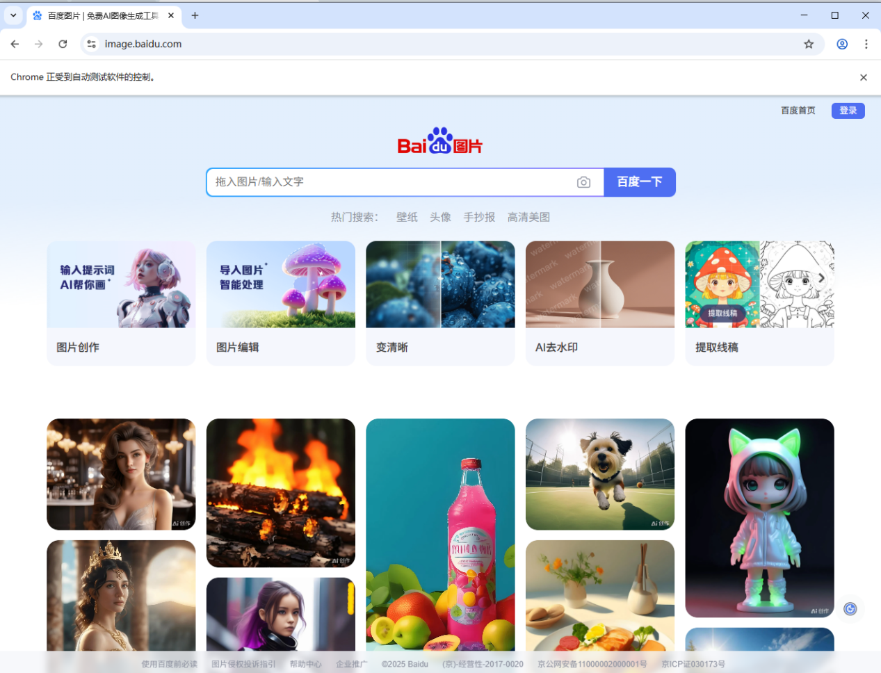
Task: Dismiss the automation control infobar
Action: [x=864, y=77]
